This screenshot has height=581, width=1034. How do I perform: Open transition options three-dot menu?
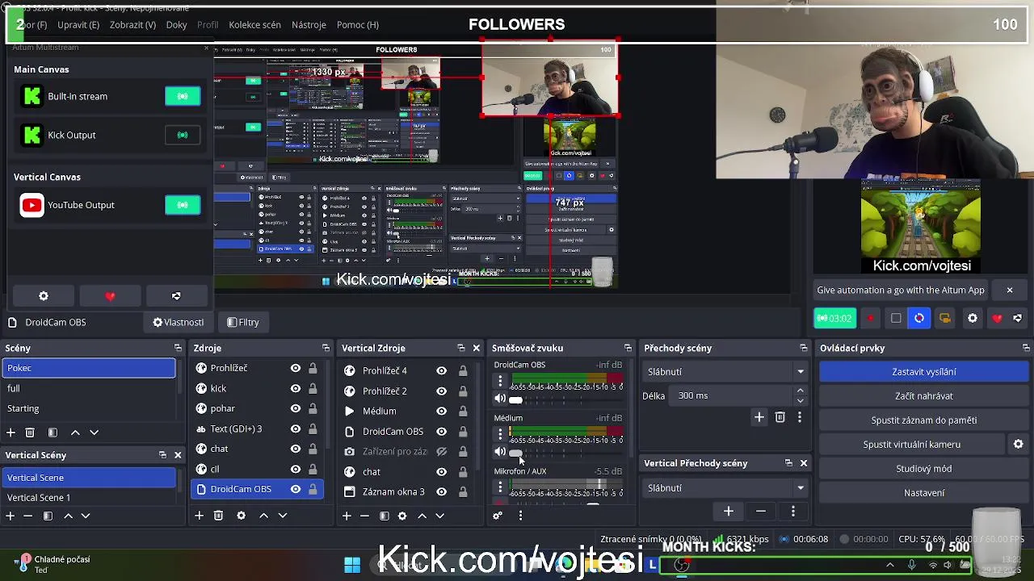(x=800, y=417)
